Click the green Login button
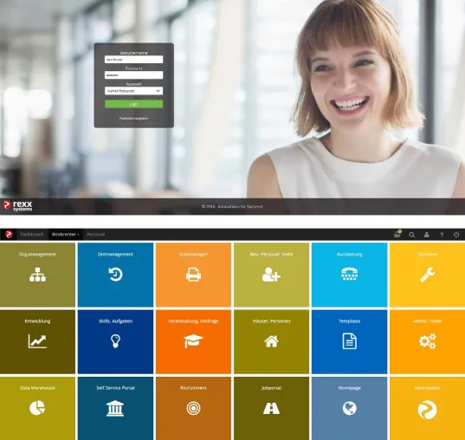The width and height of the screenshot is (465, 440). click(133, 104)
